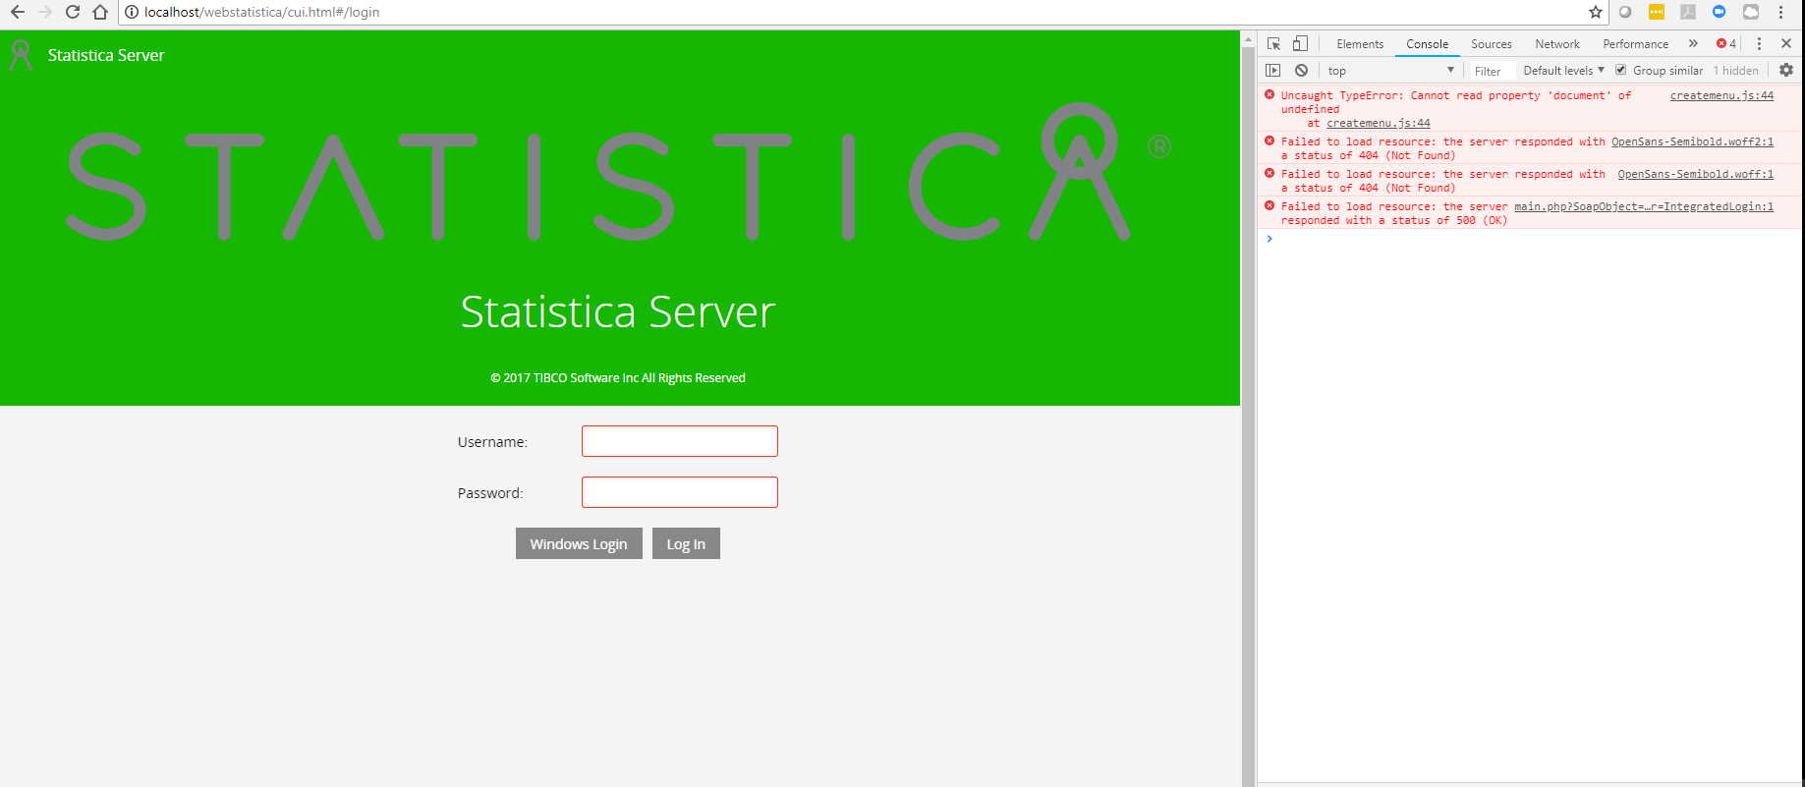This screenshot has width=1805, height=787.
Task: Open the Chrome three-dot menu
Action: [x=1780, y=12]
